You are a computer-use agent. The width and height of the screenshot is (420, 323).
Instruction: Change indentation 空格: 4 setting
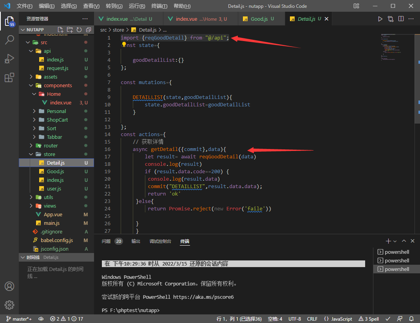point(275,319)
